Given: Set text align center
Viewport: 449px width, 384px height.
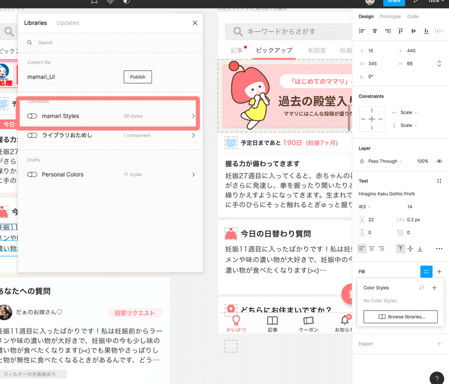Looking at the screenshot, I should (372, 249).
